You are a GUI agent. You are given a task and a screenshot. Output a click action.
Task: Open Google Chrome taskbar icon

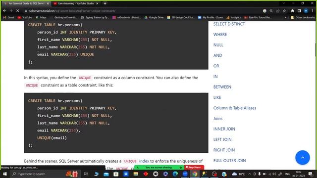195,174
